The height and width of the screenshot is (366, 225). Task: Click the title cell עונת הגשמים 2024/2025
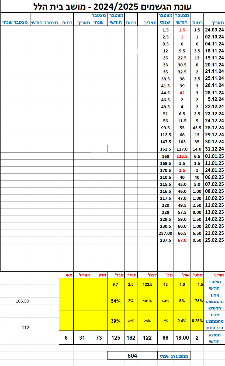[x=112, y=6]
